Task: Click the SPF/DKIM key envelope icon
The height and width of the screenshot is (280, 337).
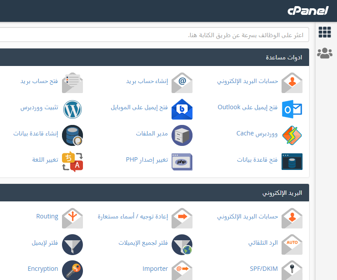Action: [292, 270]
